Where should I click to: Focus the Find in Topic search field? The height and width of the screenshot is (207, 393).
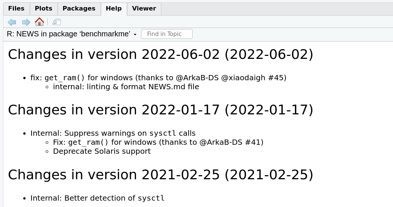coord(167,34)
